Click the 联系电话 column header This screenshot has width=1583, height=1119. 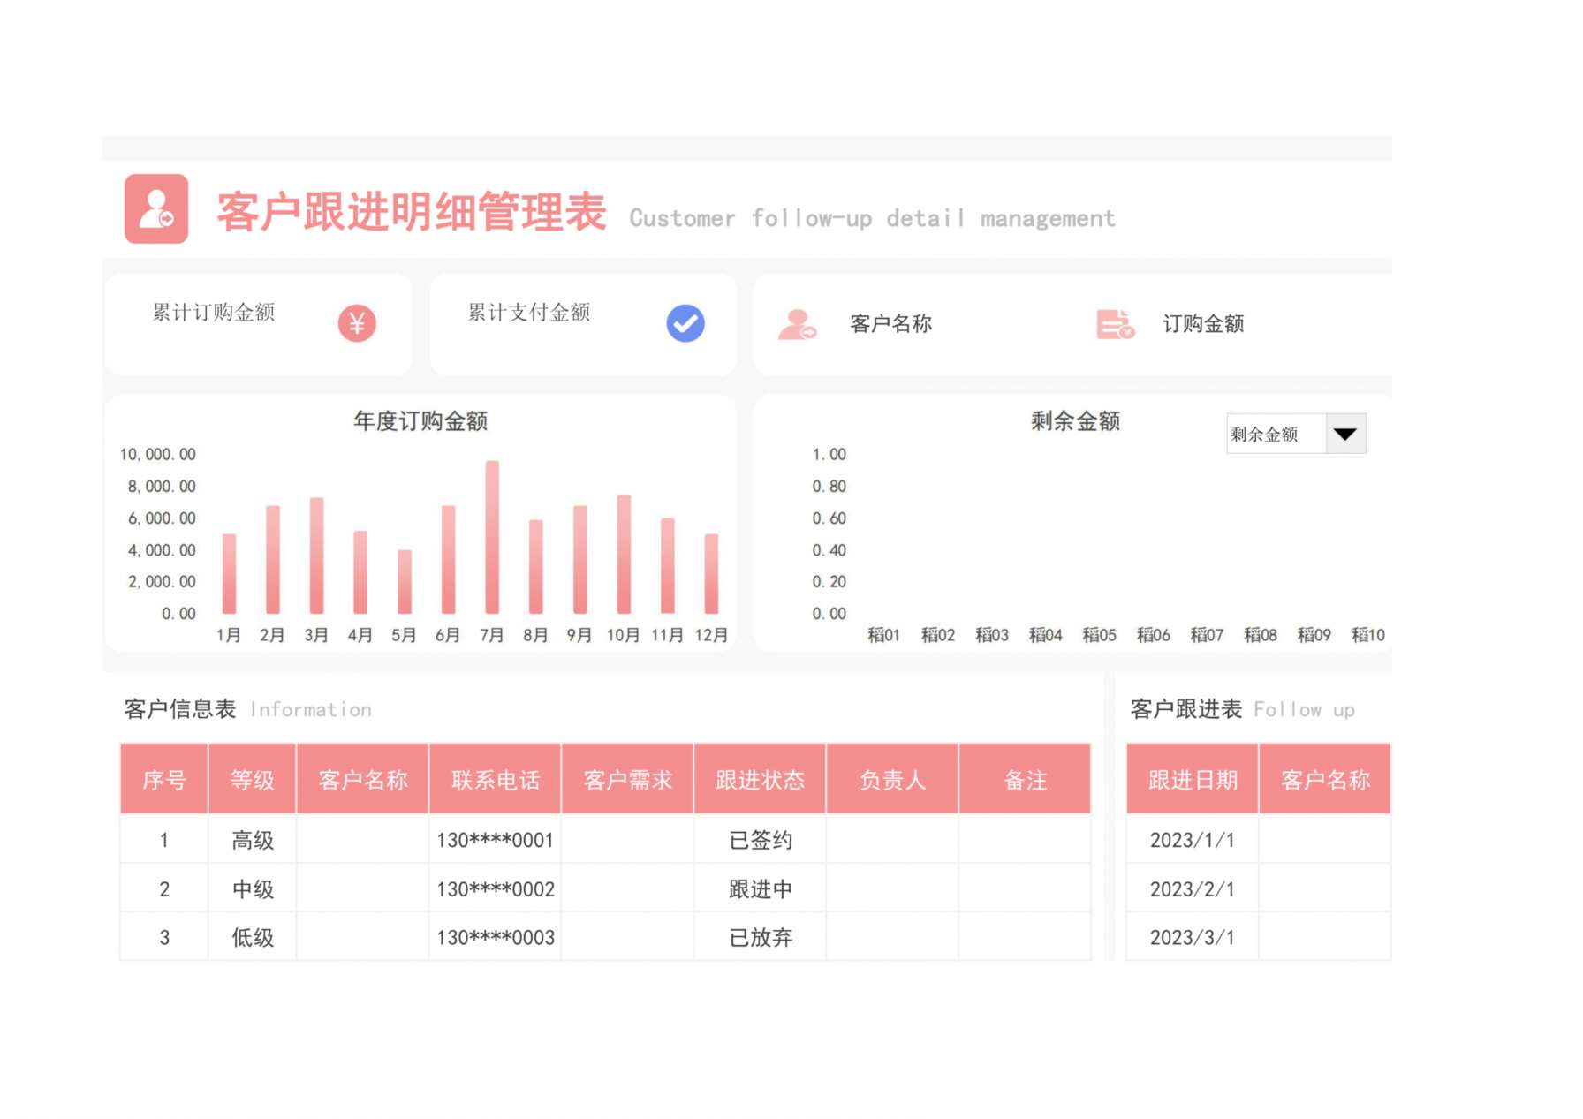(x=496, y=779)
